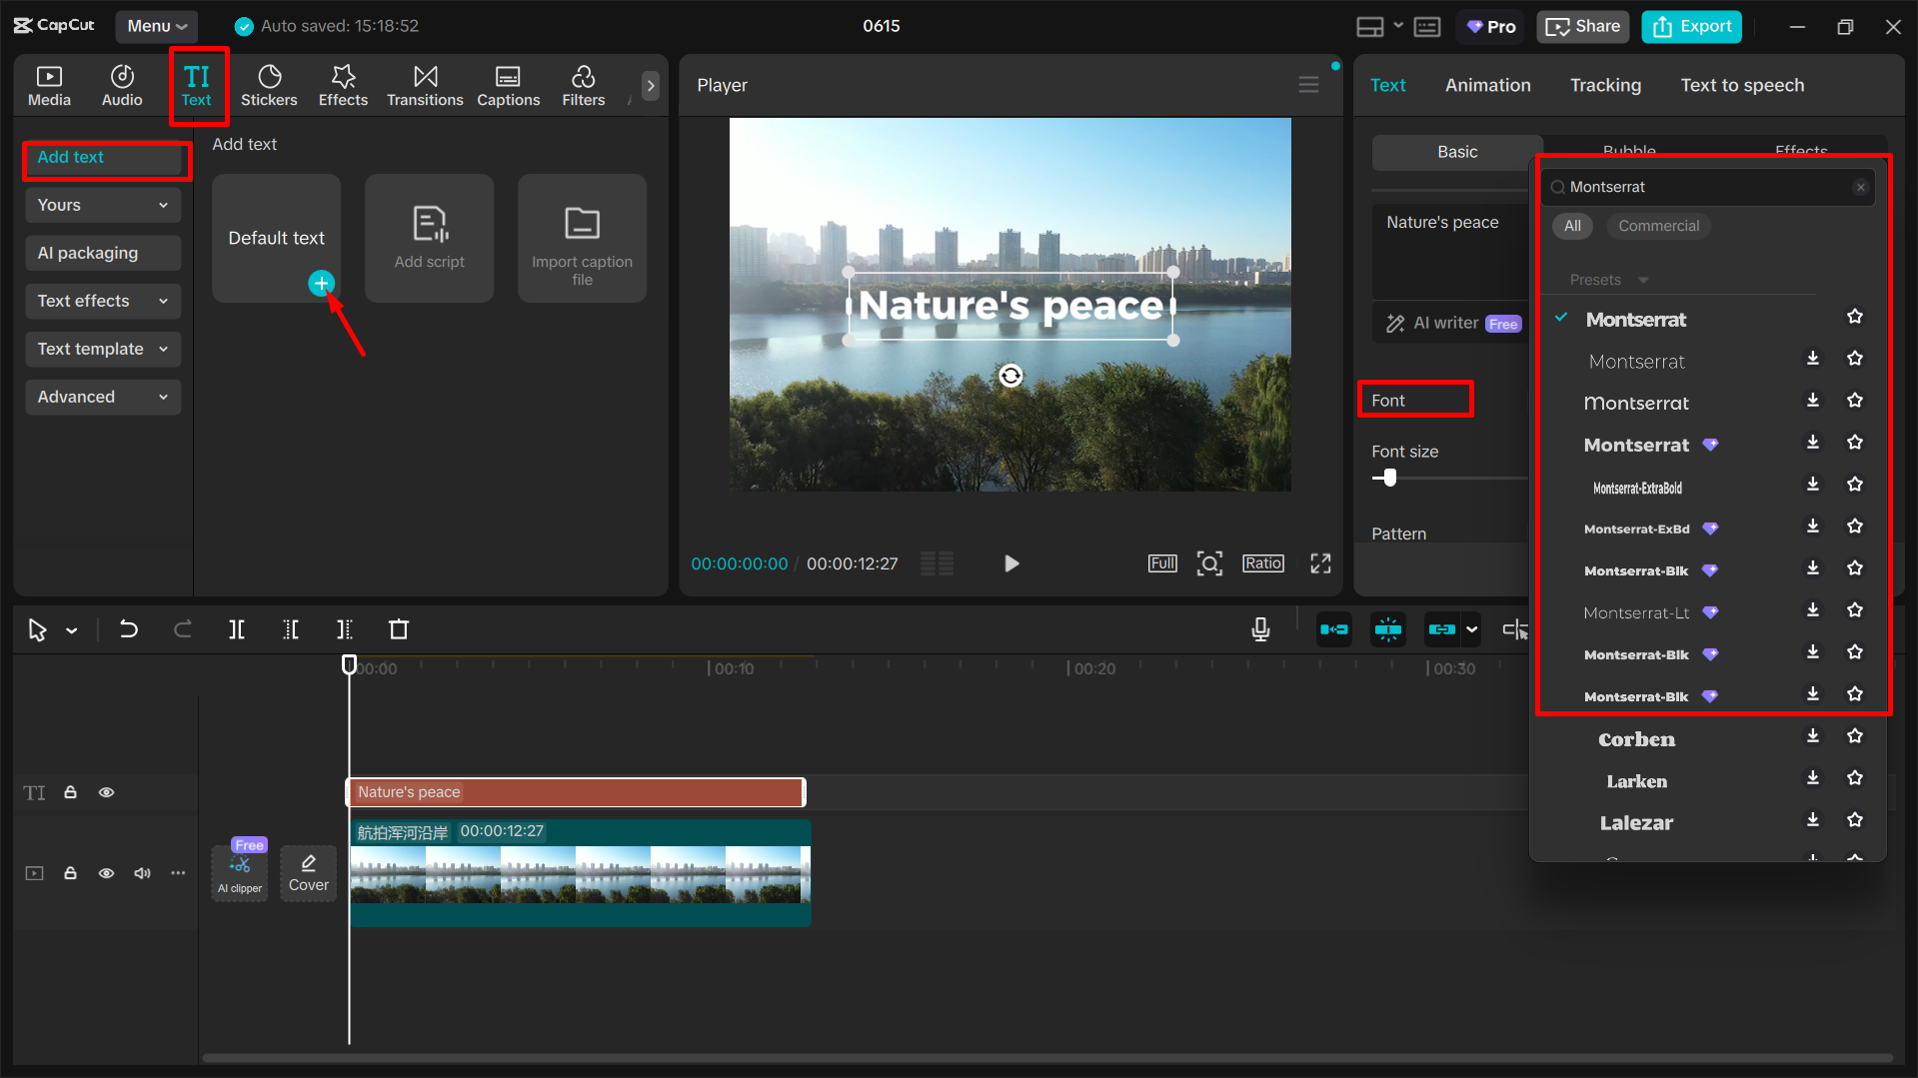Click the Export button
This screenshot has width=1918, height=1078.
coord(1691,26)
